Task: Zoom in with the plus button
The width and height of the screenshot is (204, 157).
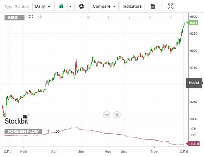Action: pyautogui.click(x=117, y=115)
